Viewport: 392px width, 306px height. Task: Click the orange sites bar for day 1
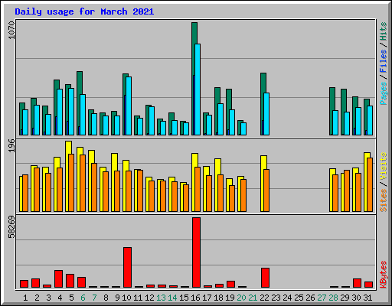25,193
